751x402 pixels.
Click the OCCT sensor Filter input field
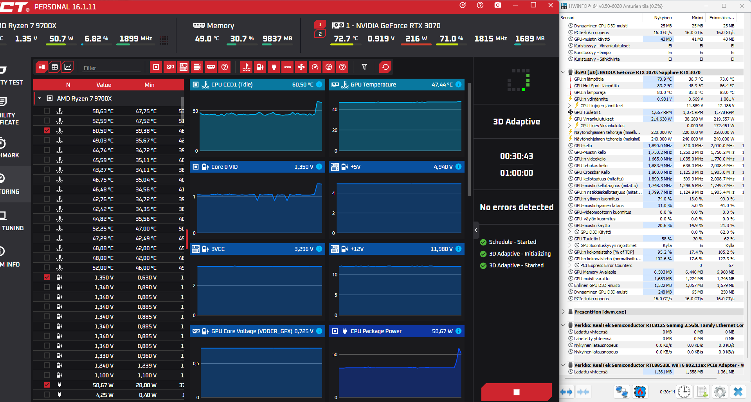tap(112, 68)
